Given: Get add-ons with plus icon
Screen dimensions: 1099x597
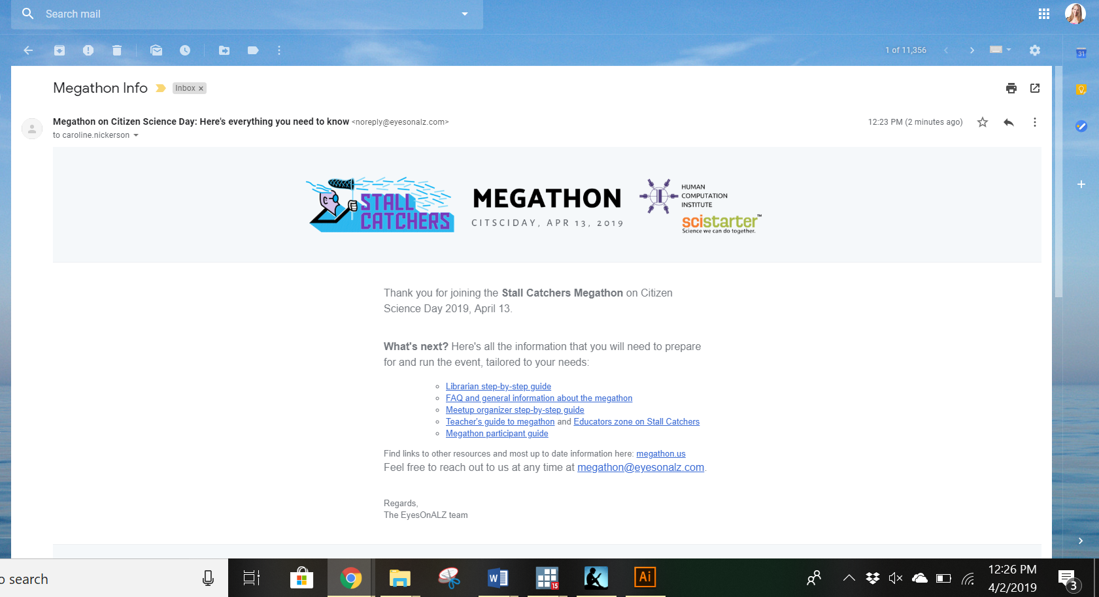Looking at the screenshot, I should [1081, 184].
